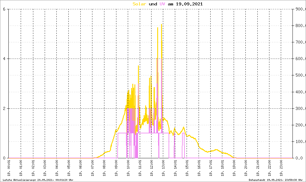Viewport: 306px width, 182px height.
Task: Click the "Datenstand" timestamp in the footer
Action: 276,180
